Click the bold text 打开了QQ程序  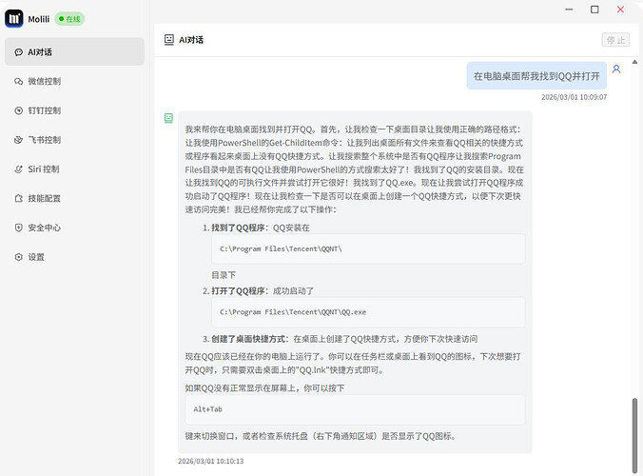coord(238,291)
